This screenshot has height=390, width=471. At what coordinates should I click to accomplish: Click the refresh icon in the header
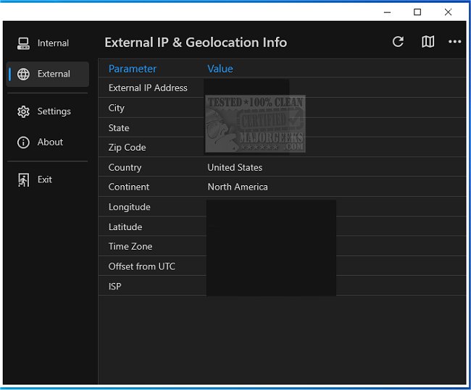click(398, 42)
